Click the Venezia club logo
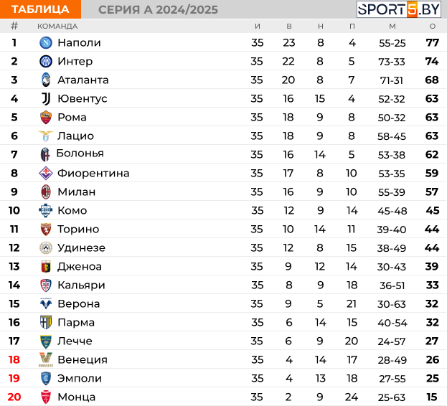Image resolution: width=447 pixels, height=406 pixels. [46, 359]
